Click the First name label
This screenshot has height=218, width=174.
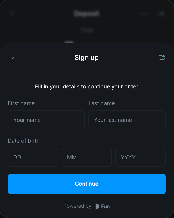[x=21, y=103]
